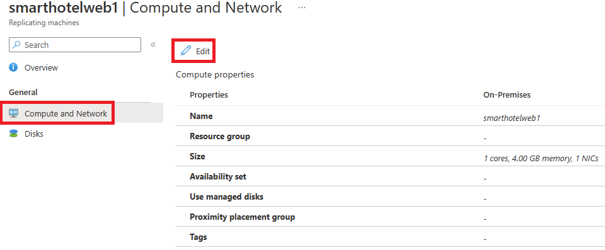This screenshot has width=605, height=250.
Task: Select the Resource group row
Action: (390, 136)
